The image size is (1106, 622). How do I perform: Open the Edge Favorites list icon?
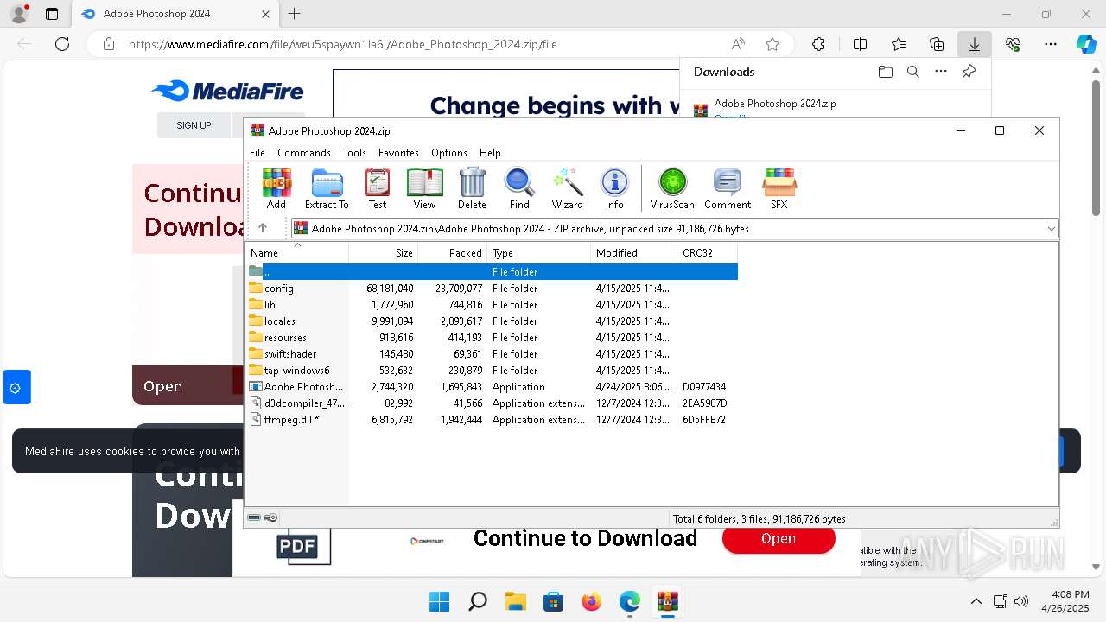tap(899, 44)
